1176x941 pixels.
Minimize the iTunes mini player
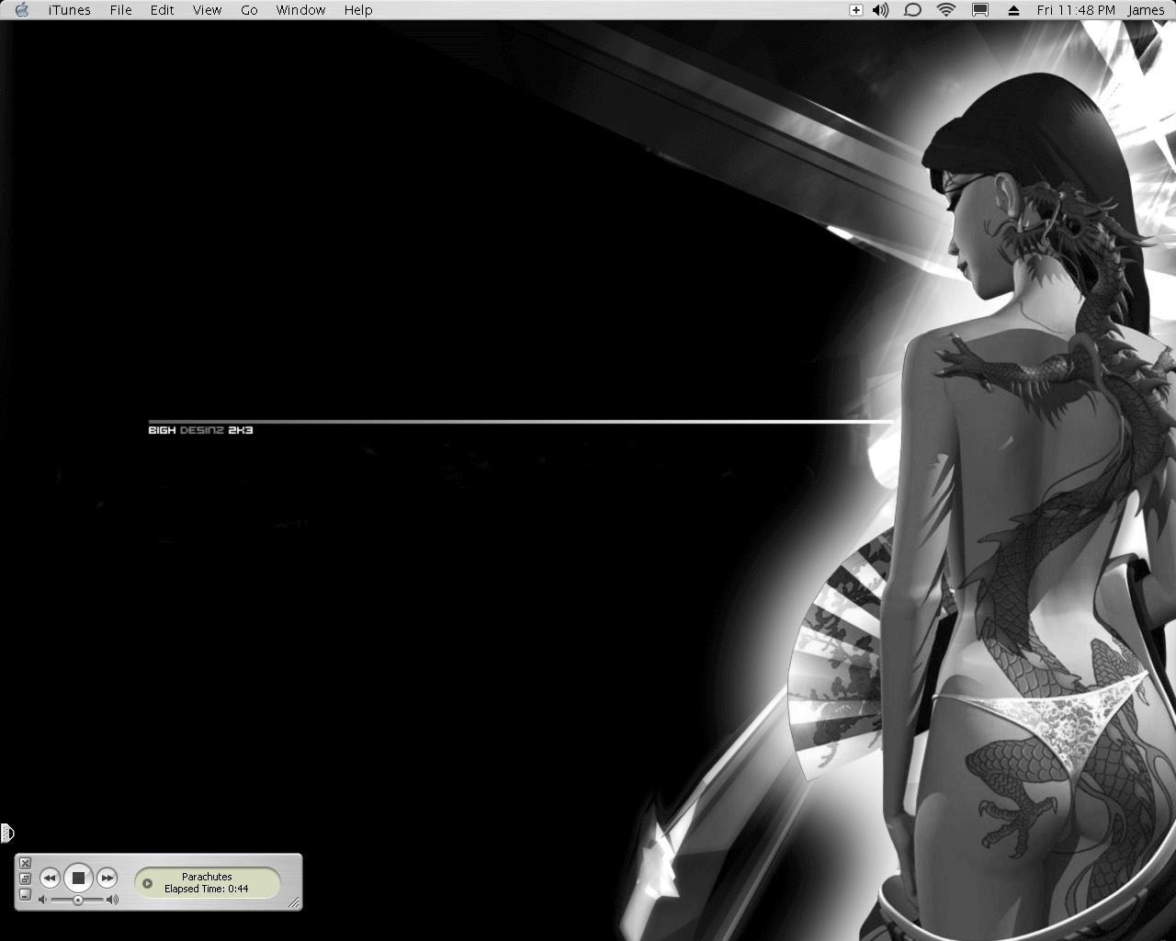pyautogui.click(x=26, y=894)
